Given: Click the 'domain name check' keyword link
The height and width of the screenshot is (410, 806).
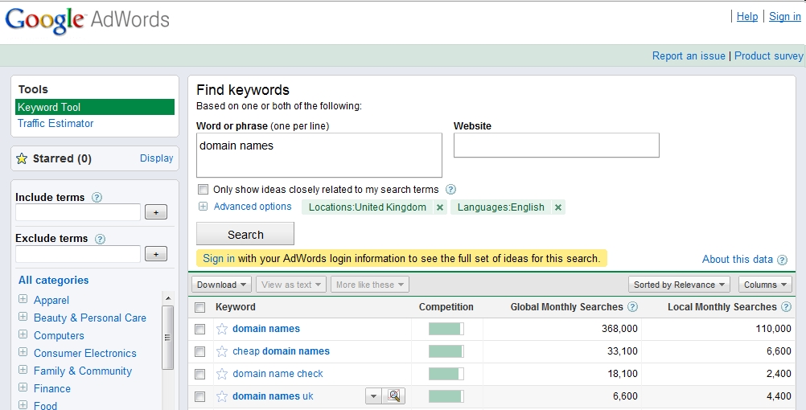Looking at the screenshot, I should (278, 374).
